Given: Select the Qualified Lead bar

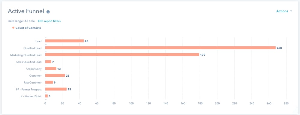Looking at the screenshot, I should (160, 48).
